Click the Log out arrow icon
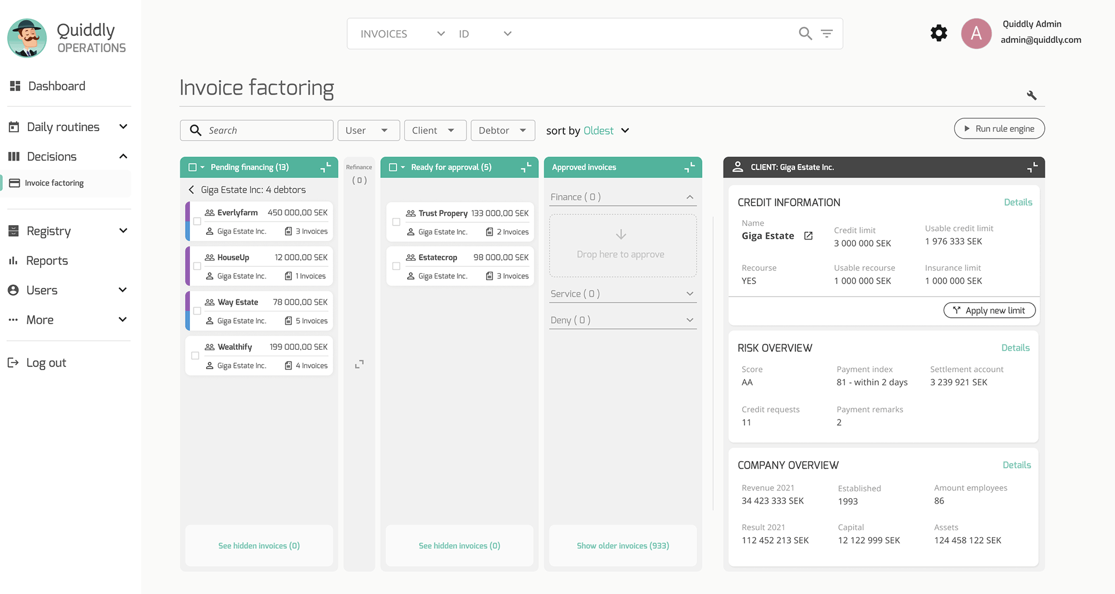 (x=13, y=363)
